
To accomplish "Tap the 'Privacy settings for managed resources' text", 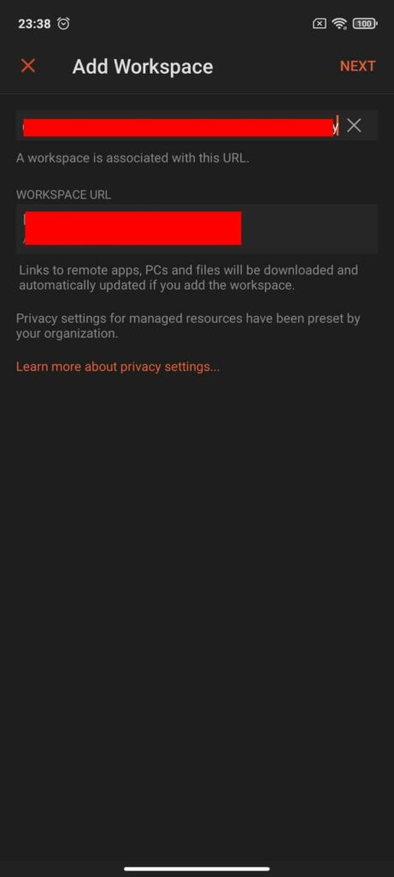I will click(x=188, y=326).
